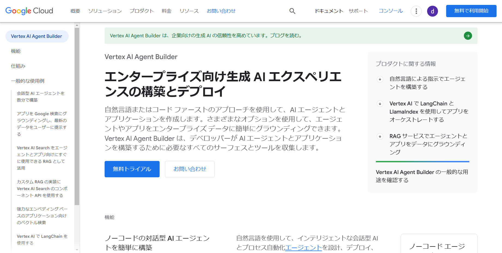Click the ノーコードの対話型 AI エージェント heading
This screenshot has width=502, height=253.
pos(157,243)
